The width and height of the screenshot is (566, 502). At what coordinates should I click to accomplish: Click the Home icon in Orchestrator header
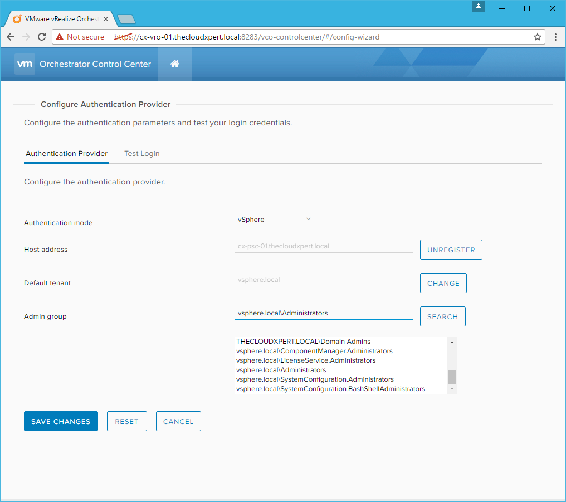point(174,64)
